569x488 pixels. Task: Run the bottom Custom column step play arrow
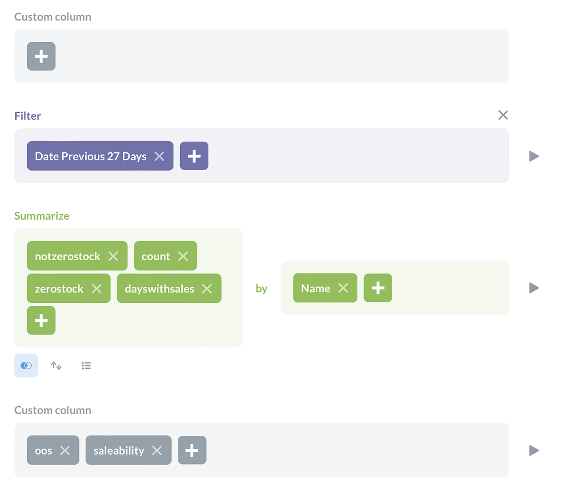pos(533,450)
